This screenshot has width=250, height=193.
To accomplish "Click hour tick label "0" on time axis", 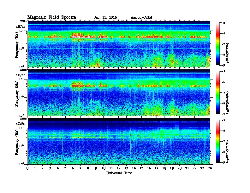I will (x=27, y=168).
